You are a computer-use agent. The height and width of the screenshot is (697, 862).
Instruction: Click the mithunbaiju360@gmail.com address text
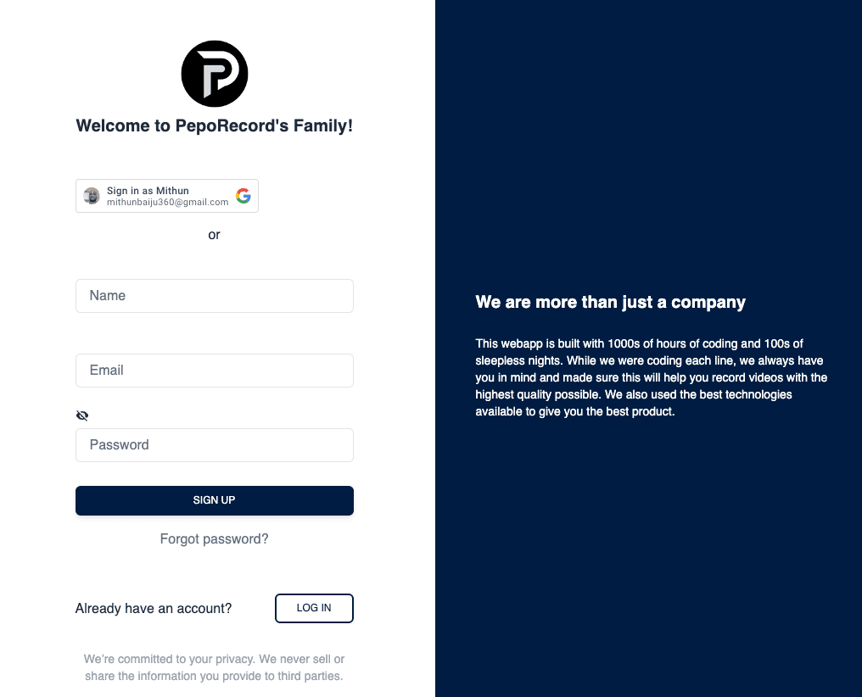(167, 203)
